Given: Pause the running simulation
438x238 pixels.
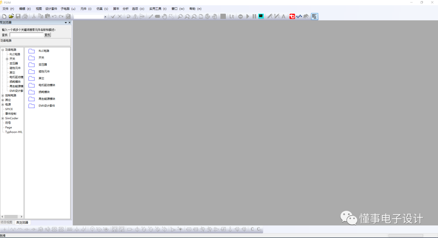Looking at the screenshot, I should pos(254,17).
